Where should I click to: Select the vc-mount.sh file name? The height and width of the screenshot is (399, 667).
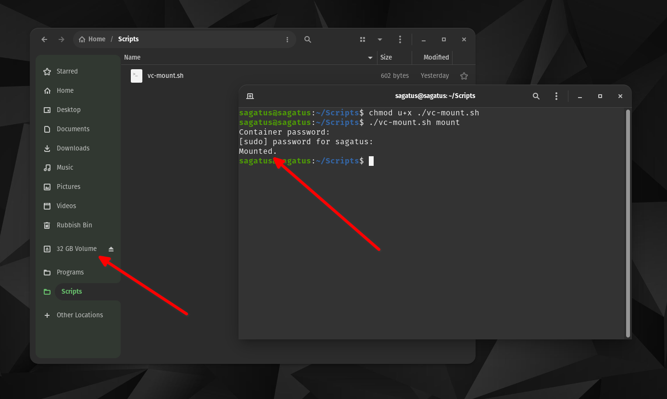[165, 76]
